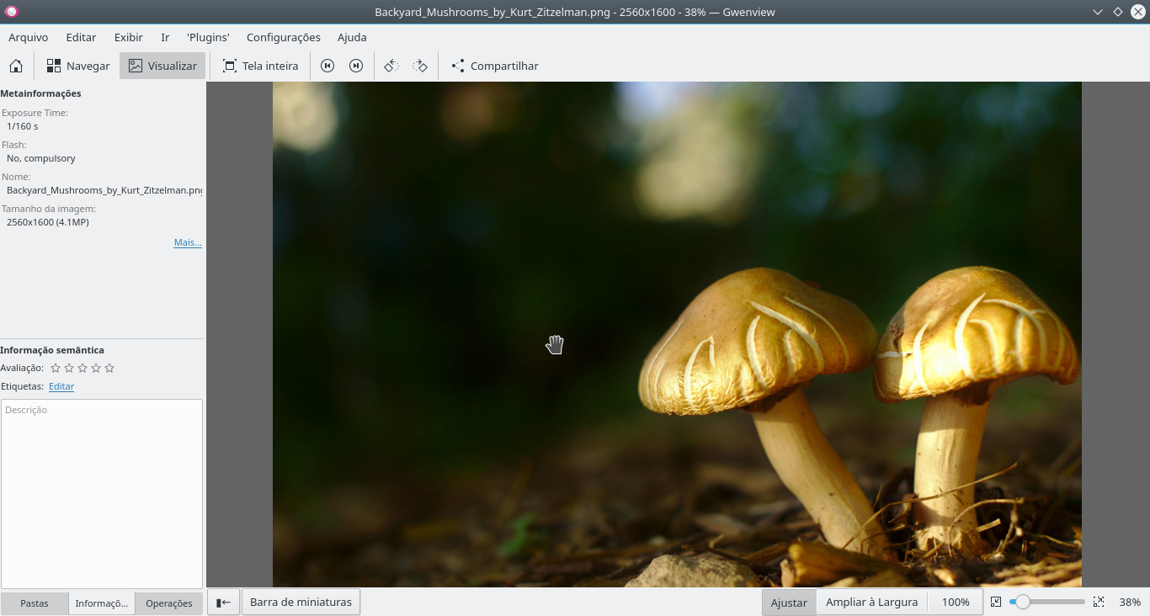Open Tela inteira mode

pyautogui.click(x=260, y=65)
